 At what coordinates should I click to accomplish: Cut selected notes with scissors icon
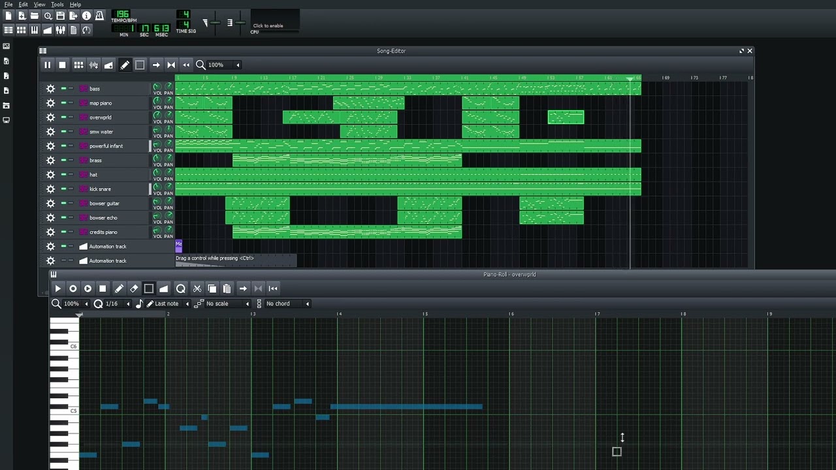(197, 289)
